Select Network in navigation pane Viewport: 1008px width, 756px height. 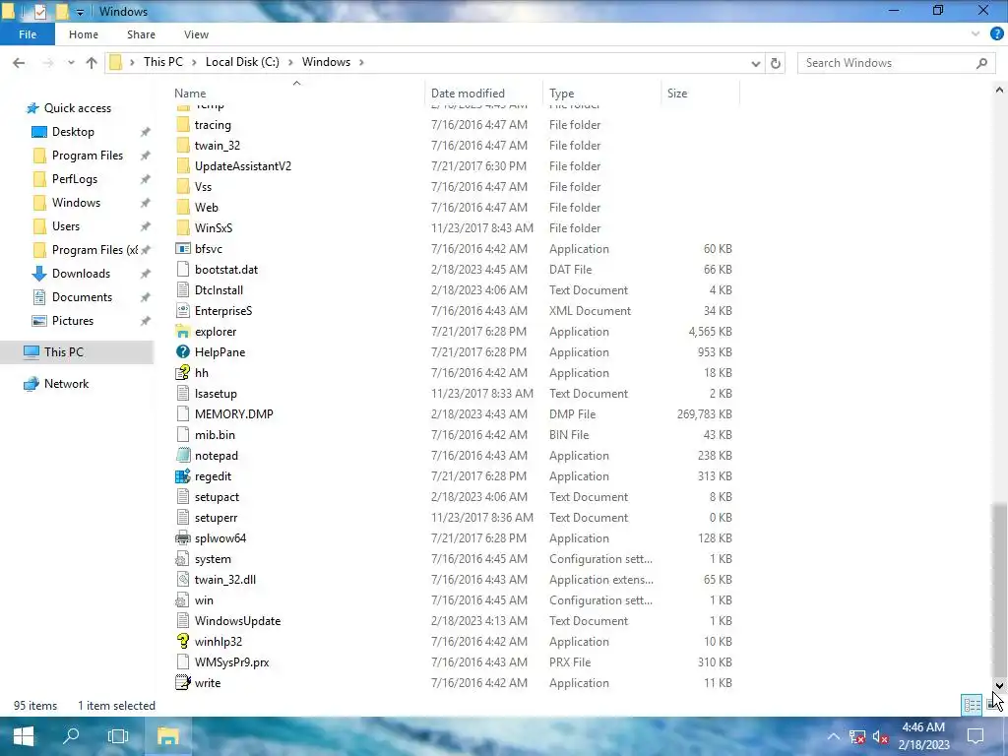pyautogui.click(x=66, y=384)
